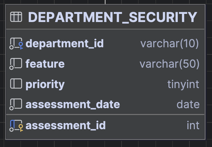The width and height of the screenshot is (212, 147).
Task: Click the column icon for assessment_date
Action: (16, 104)
